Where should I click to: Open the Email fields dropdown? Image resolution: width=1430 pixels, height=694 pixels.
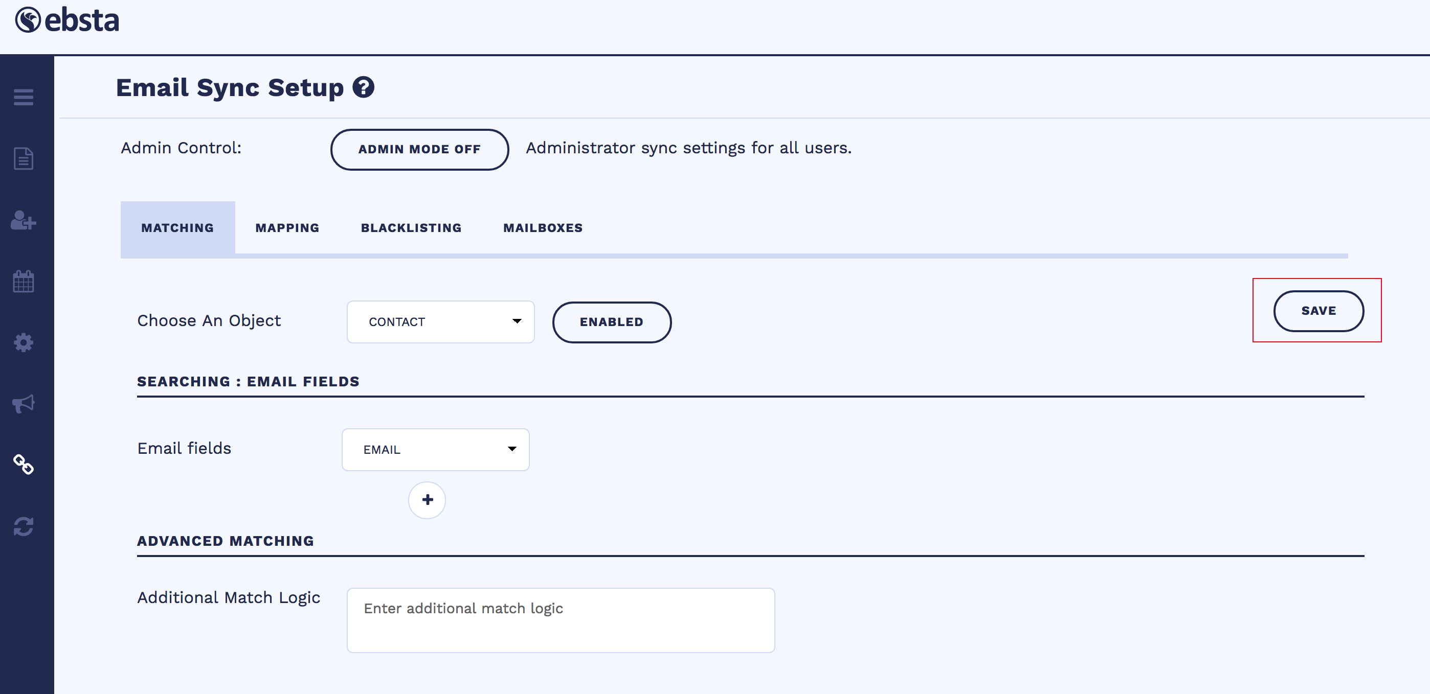pyautogui.click(x=435, y=449)
